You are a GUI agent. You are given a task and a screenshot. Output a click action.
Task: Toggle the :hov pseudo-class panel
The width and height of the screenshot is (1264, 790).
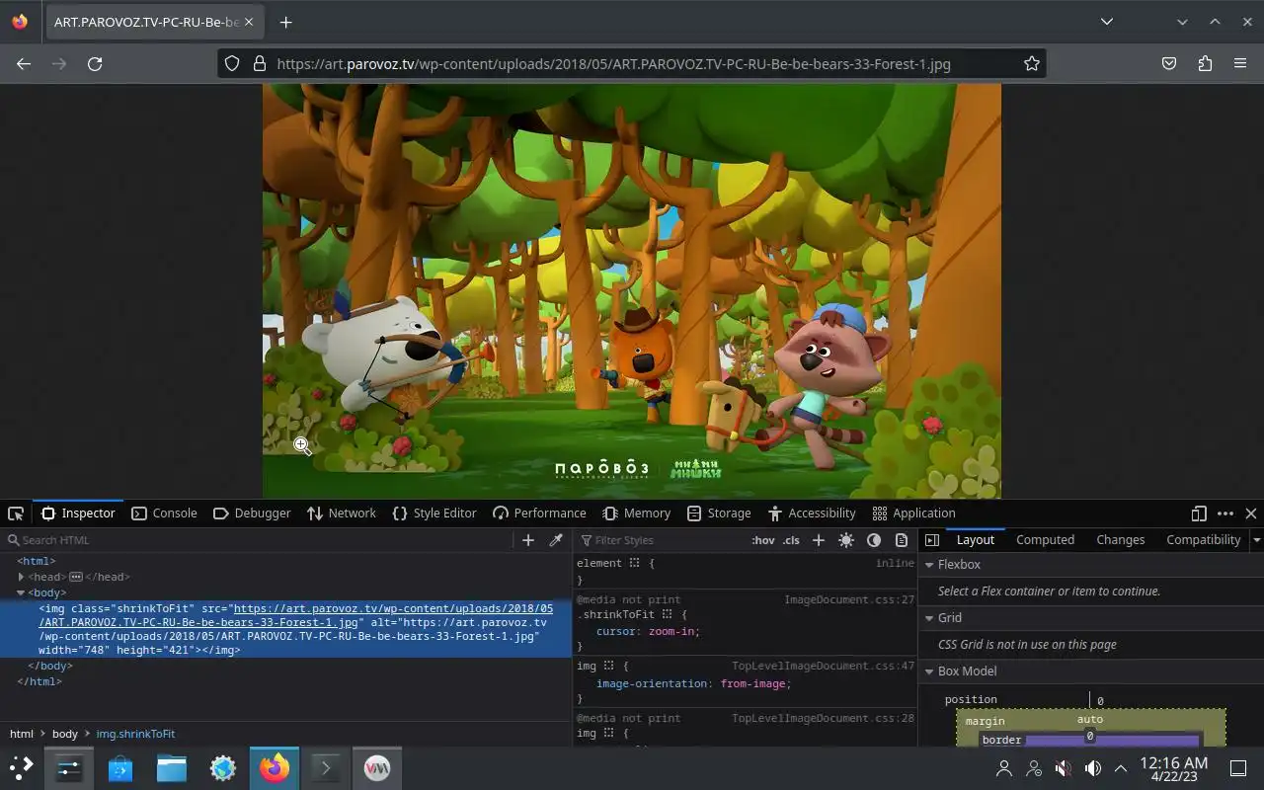[x=763, y=540]
